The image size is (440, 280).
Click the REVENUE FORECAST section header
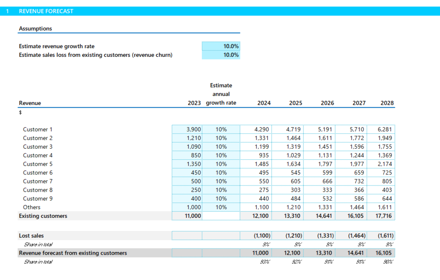(46, 11)
